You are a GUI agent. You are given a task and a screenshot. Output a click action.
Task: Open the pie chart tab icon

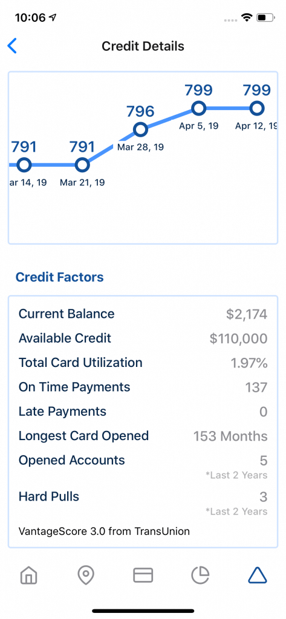pyautogui.click(x=200, y=575)
